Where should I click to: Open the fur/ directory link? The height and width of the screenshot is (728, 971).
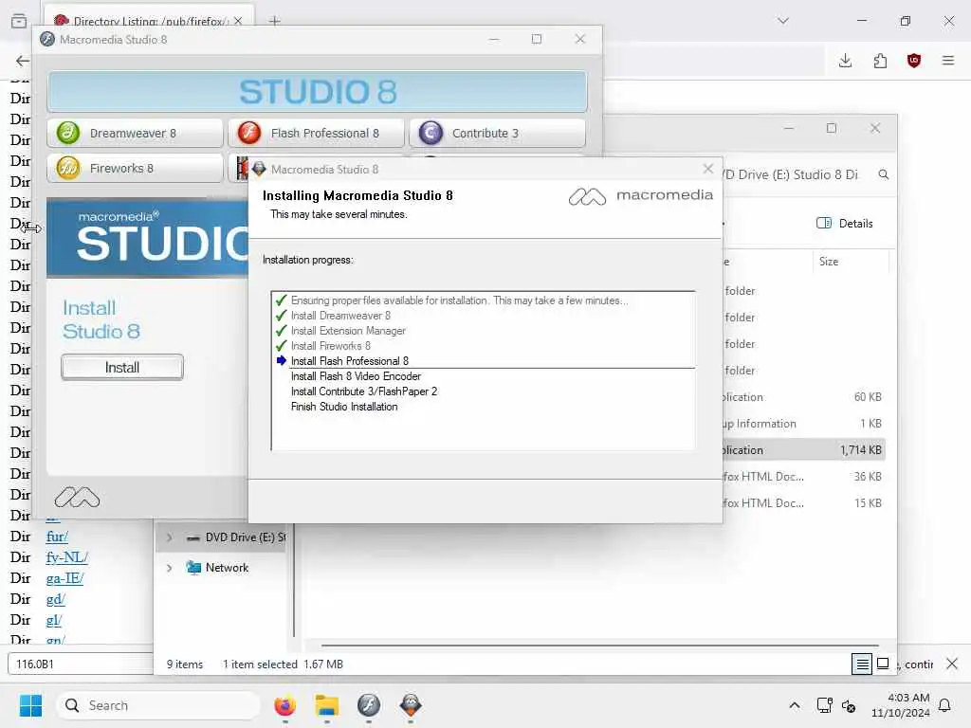[x=57, y=537]
